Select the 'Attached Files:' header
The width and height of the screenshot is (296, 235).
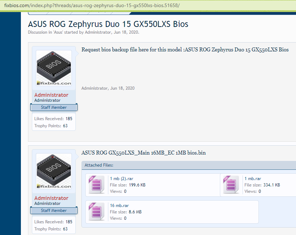99,165
